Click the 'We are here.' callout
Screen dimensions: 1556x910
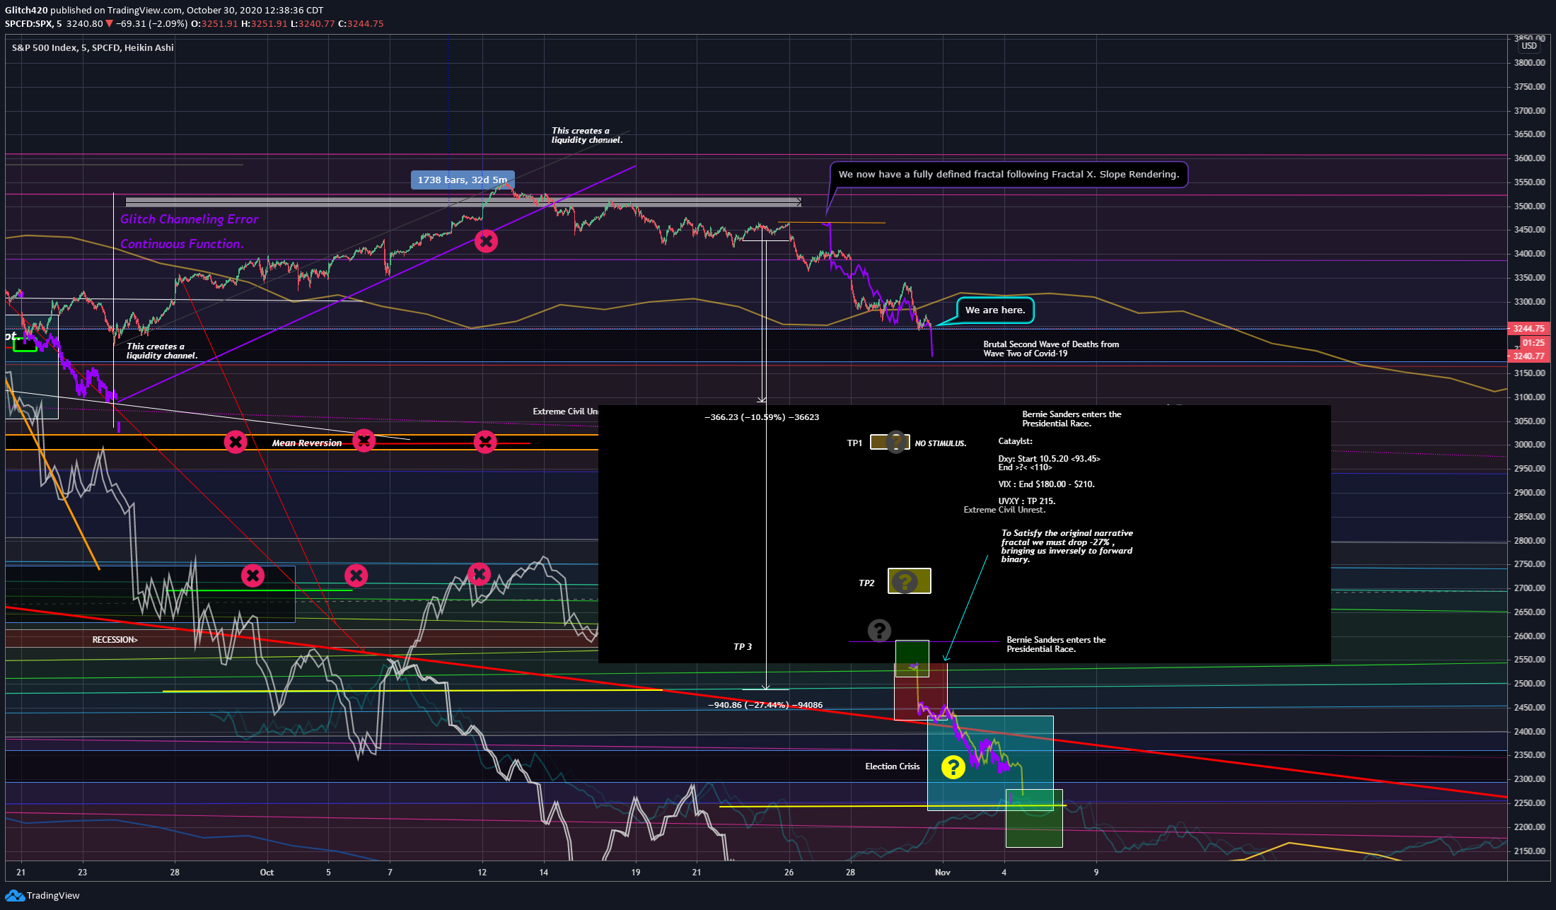click(995, 310)
